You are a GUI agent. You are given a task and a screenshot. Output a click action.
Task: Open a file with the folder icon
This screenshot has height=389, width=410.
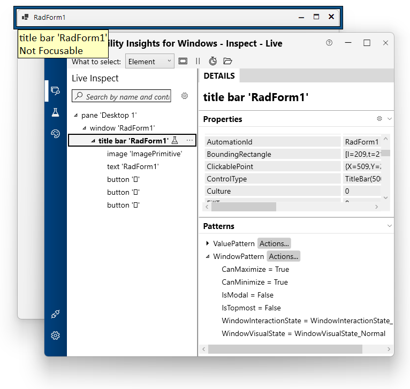pos(228,61)
